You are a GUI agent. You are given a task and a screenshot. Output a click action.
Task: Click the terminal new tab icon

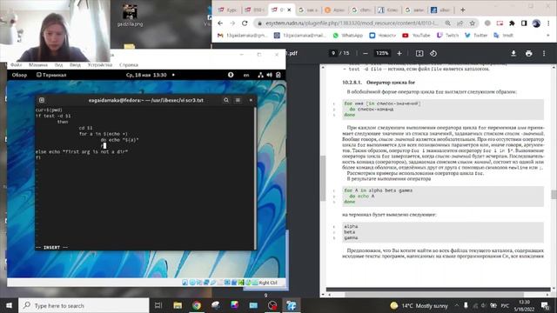pyautogui.click(x=42, y=100)
